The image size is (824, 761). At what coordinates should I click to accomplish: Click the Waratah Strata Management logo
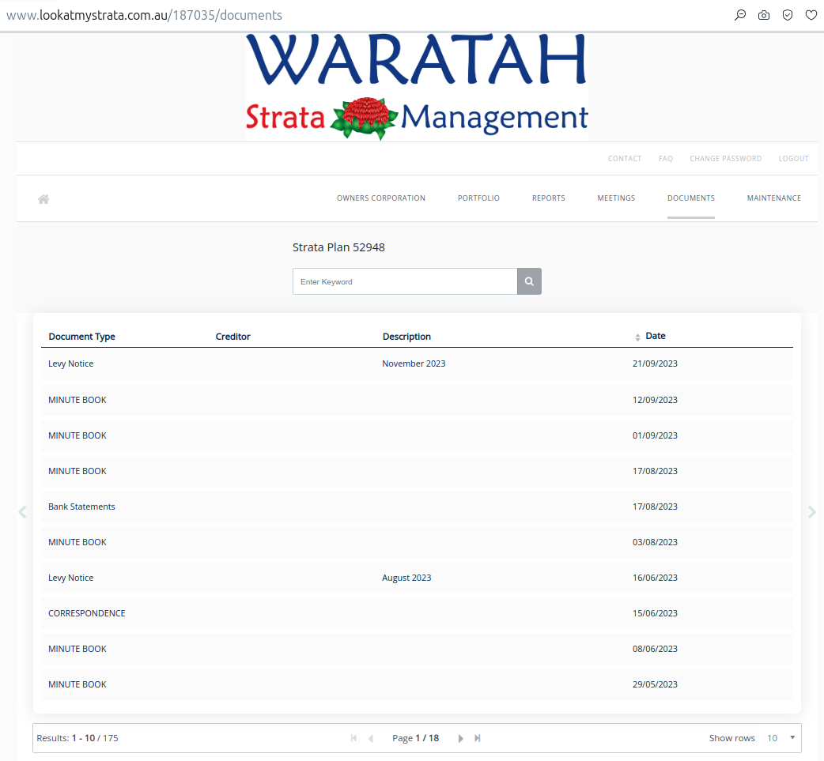pyautogui.click(x=417, y=87)
